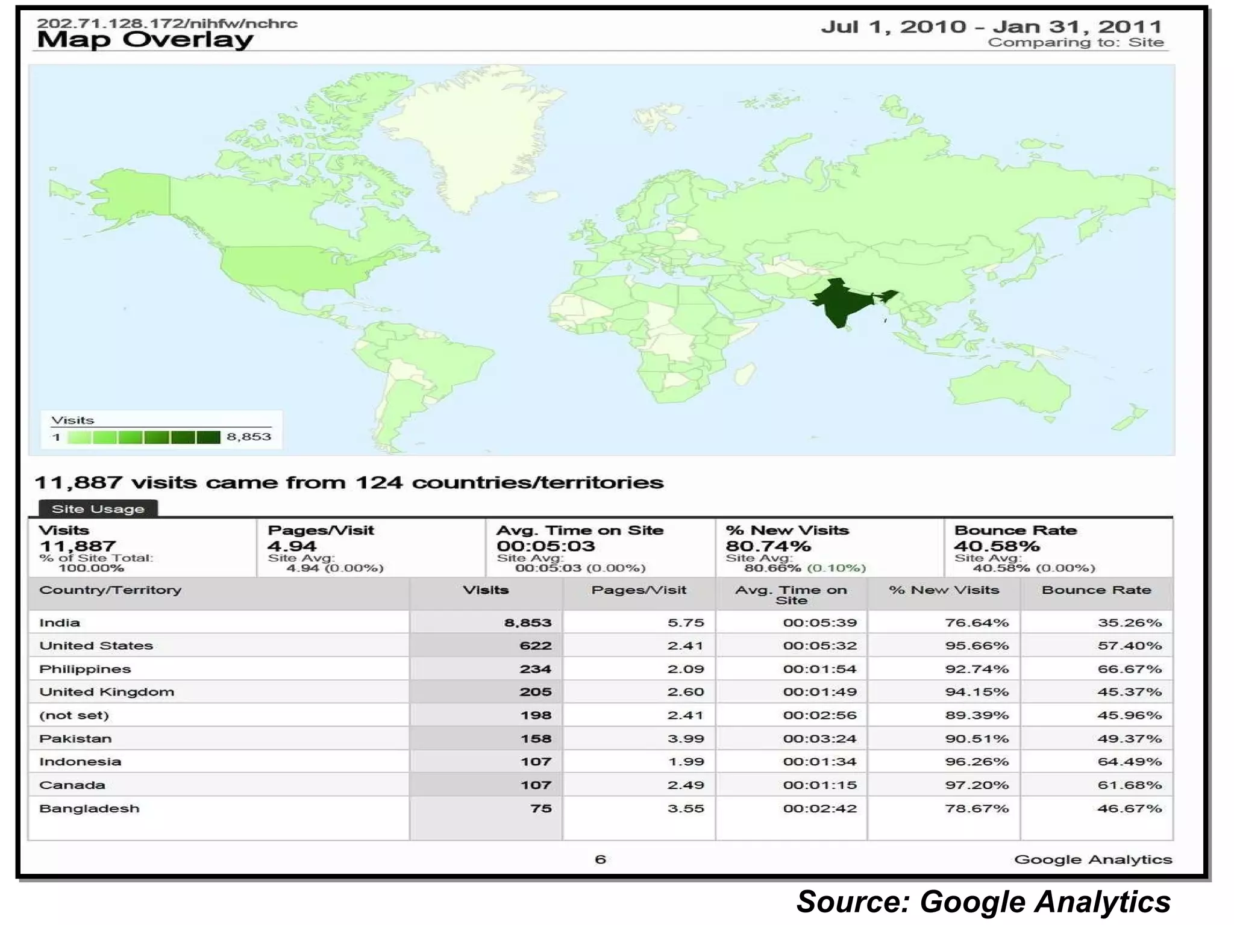Image resolution: width=1234 pixels, height=925 pixels.
Task: Open the (not set) country row
Action: 601,715
